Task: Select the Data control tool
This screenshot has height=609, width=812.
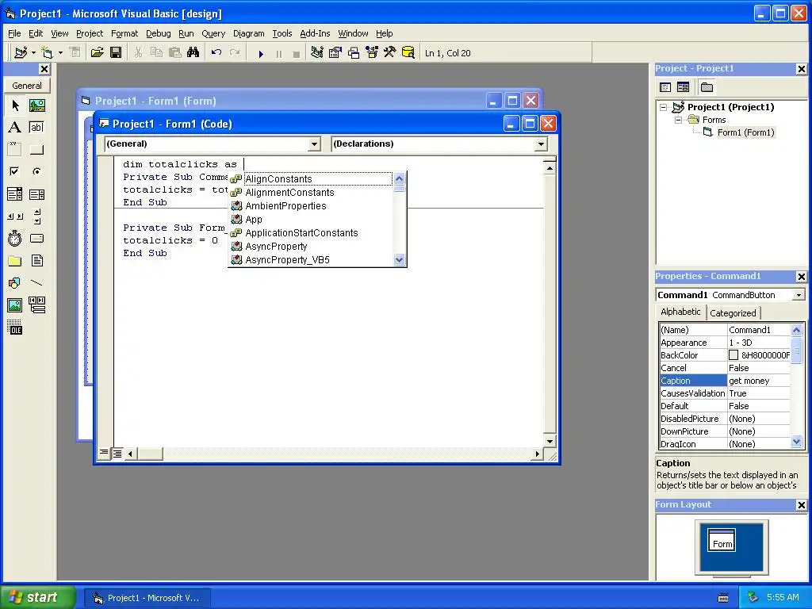Action: [36, 305]
